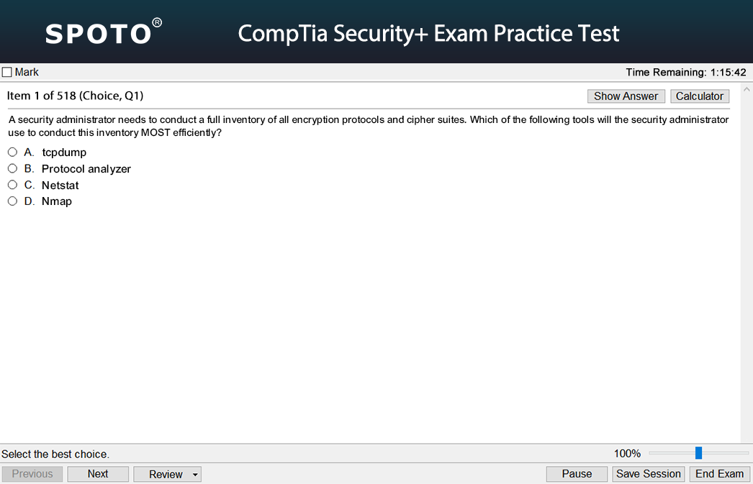Image resolution: width=753 pixels, height=484 pixels.
Task: Open the Calculator
Action: (x=700, y=96)
